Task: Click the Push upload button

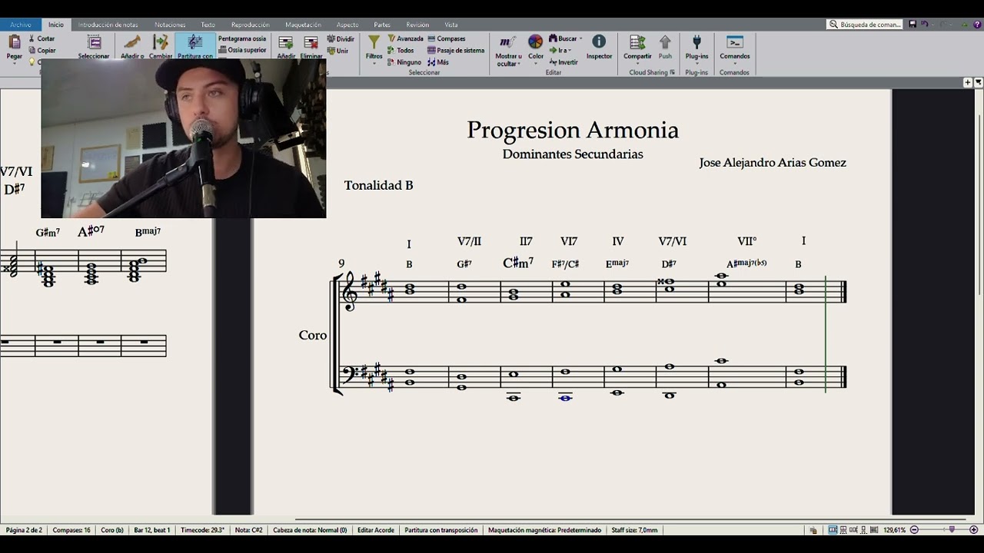Action: [665, 48]
